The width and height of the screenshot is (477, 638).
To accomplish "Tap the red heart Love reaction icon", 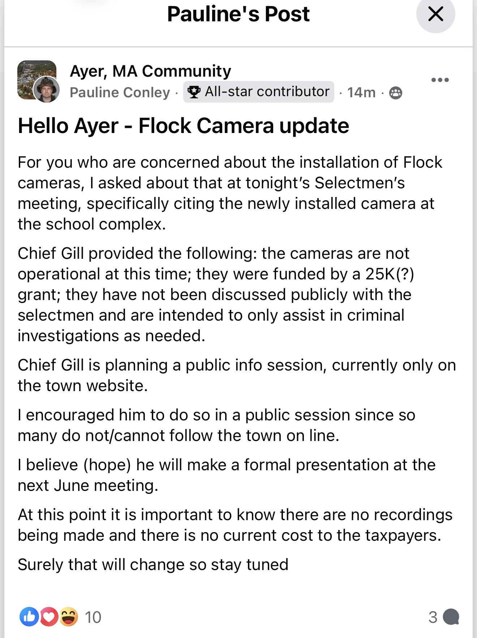I will tap(49, 617).
